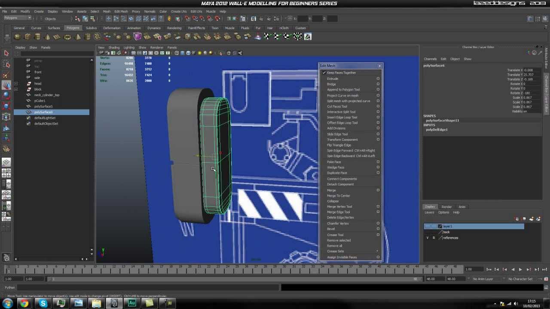The height and width of the screenshot is (309, 550).
Task: Open Chrome from the Windows taskbar
Action: (24, 303)
